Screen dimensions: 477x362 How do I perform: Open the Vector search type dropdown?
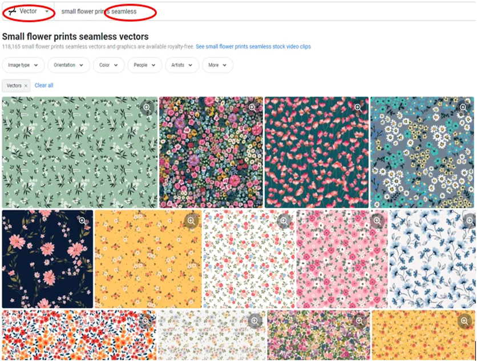[46, 11]
